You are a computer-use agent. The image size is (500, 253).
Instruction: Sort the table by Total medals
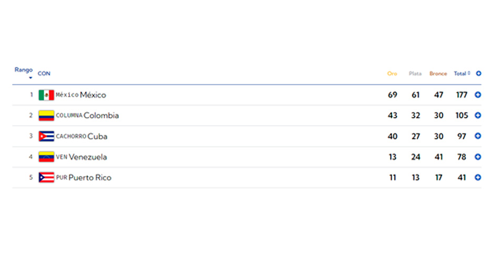pyautogui.click(x=462, y=73)
